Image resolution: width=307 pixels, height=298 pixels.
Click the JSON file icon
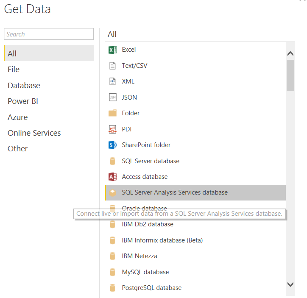tap(112, 97)
